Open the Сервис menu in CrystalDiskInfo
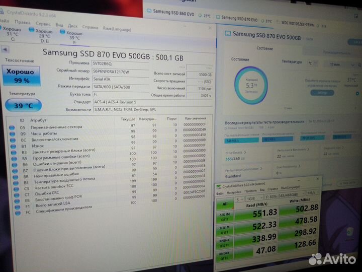The height and width of the screenshot is (272, 362). pyautogui.click(x=43, y=24)
